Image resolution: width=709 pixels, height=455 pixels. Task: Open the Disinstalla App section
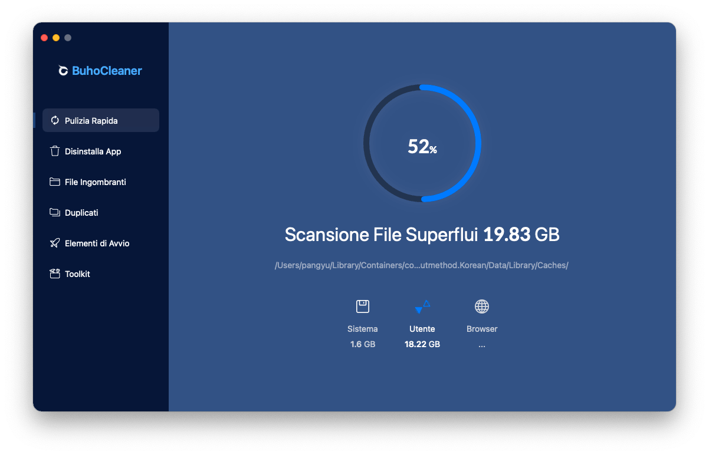[x=93, y=151]
